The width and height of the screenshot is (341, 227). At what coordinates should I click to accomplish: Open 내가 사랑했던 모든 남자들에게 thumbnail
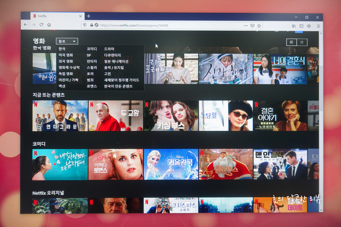pyautogui.click(x=60, y=165)
